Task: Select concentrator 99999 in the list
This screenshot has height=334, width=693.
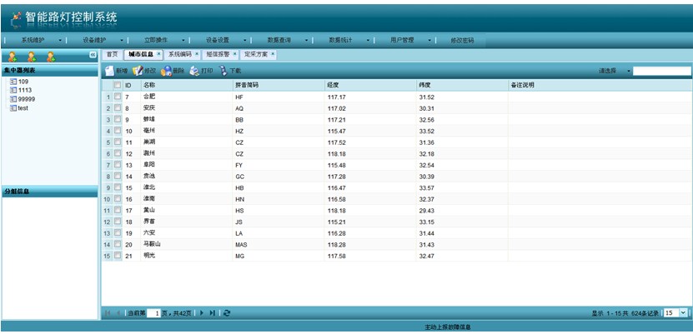Action: click(x=26, y=99)
